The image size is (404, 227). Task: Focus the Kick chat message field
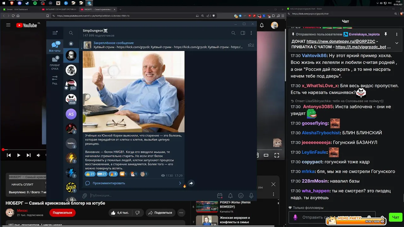[x=331, y=217]
